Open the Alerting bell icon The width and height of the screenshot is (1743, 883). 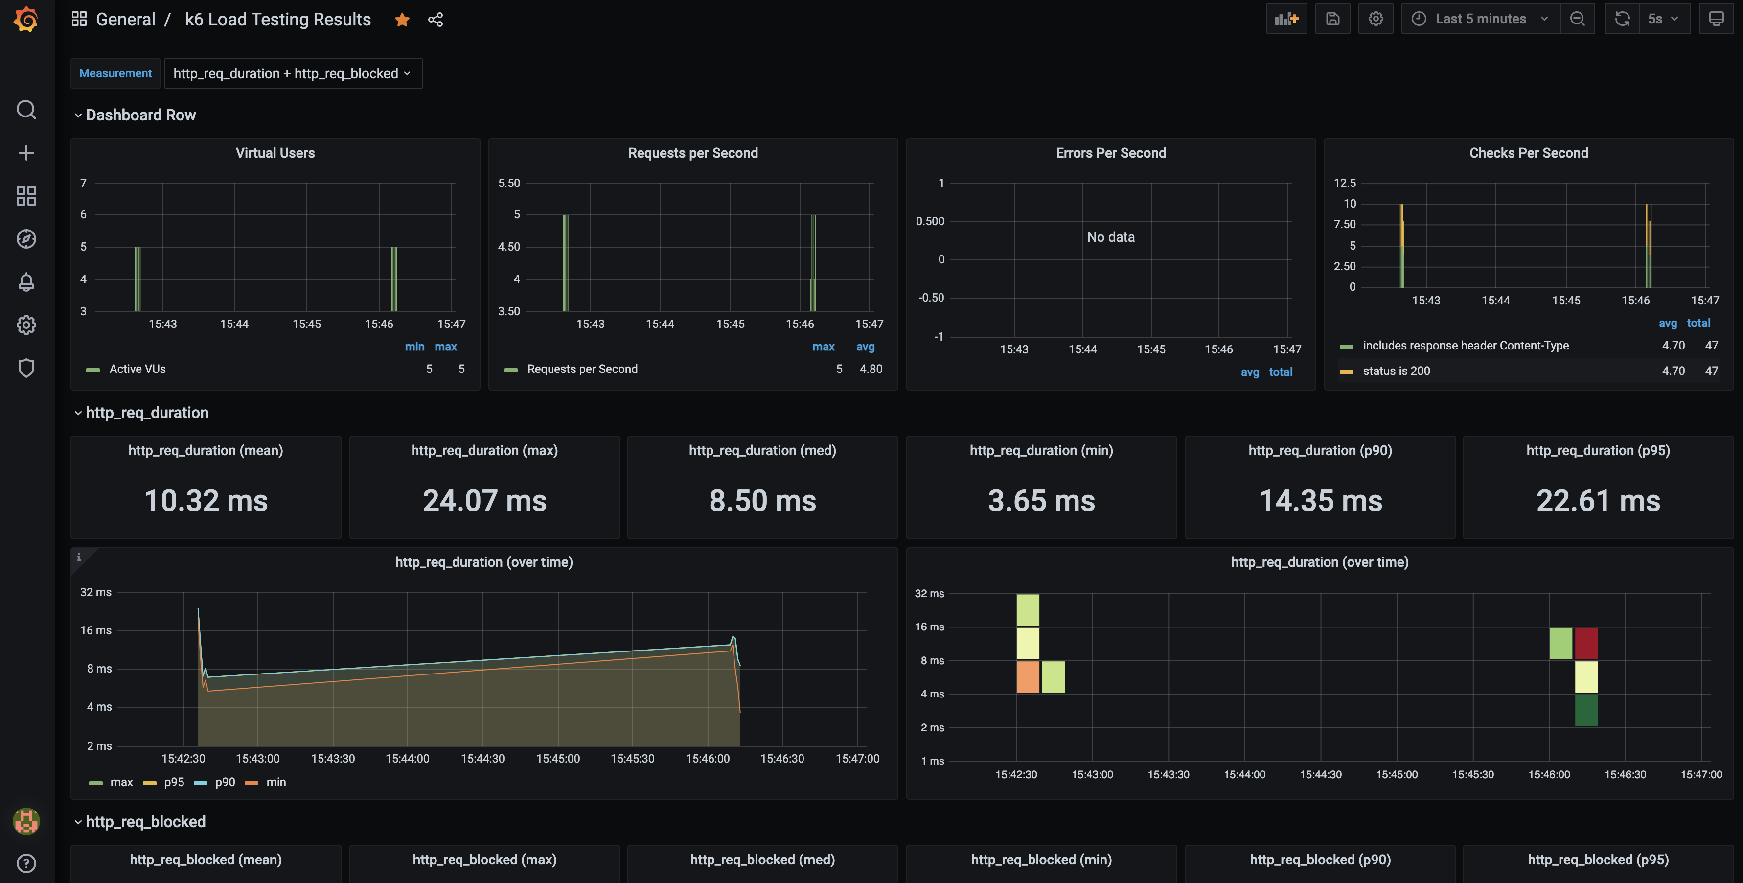click(26, 282)
